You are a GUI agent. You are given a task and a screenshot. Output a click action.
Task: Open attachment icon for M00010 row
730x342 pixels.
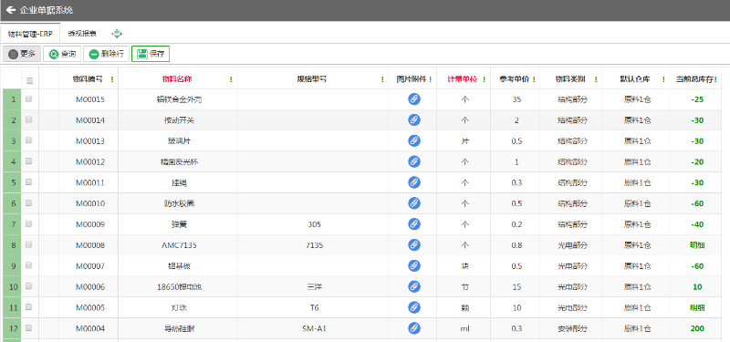414,203
